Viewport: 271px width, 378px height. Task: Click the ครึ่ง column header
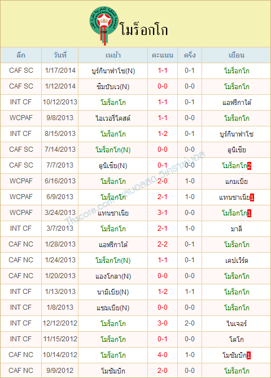pyautogui.click(x=190, y=55)
